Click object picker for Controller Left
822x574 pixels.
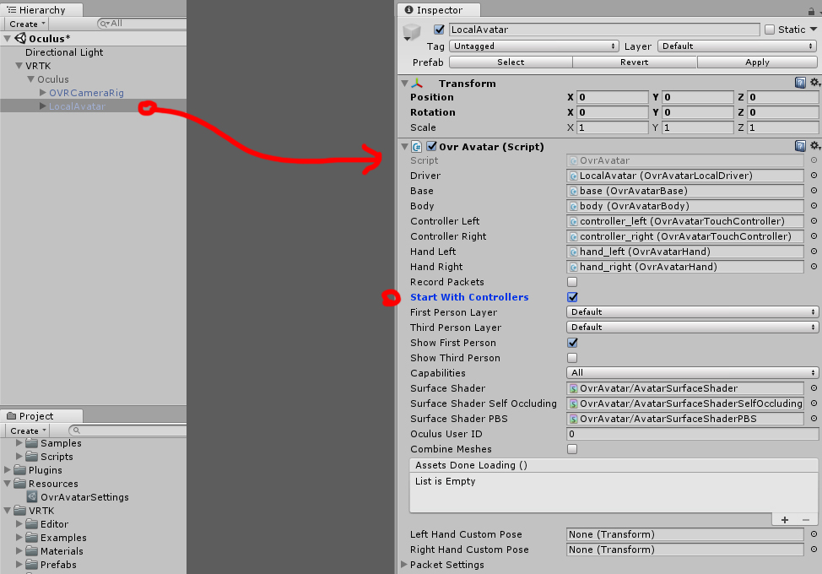[x=814, y=221]
